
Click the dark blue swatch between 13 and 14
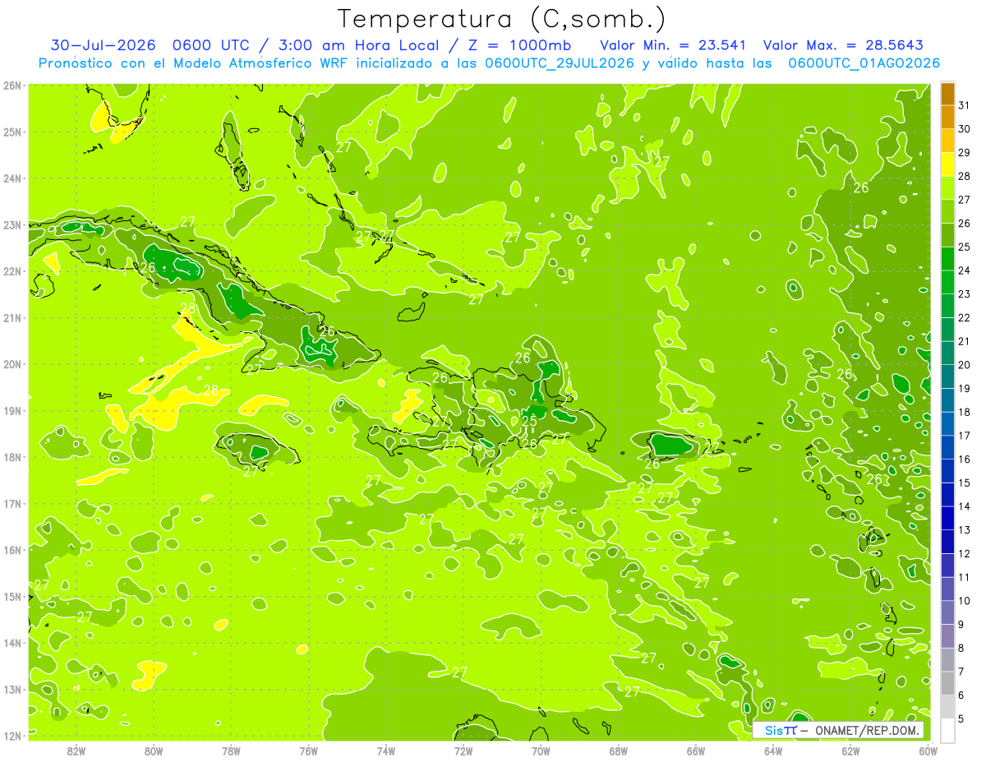947,519
